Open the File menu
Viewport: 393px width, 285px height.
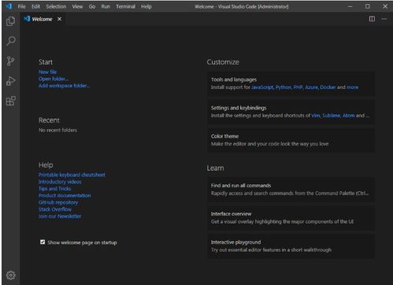21,6
